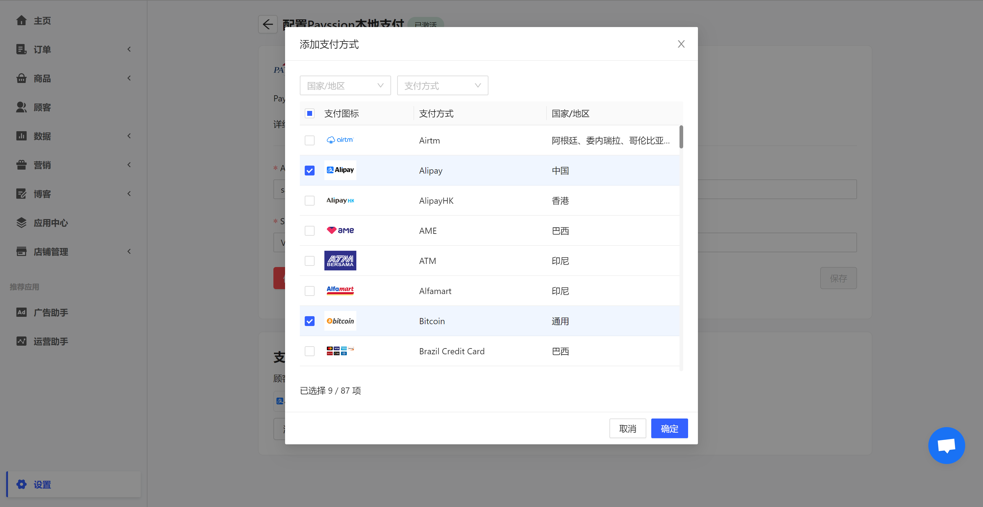Click the 已选择 9 / 87 项 text
Screen dimensions: 983x507
pyautogui.click(x=331, y=391)
